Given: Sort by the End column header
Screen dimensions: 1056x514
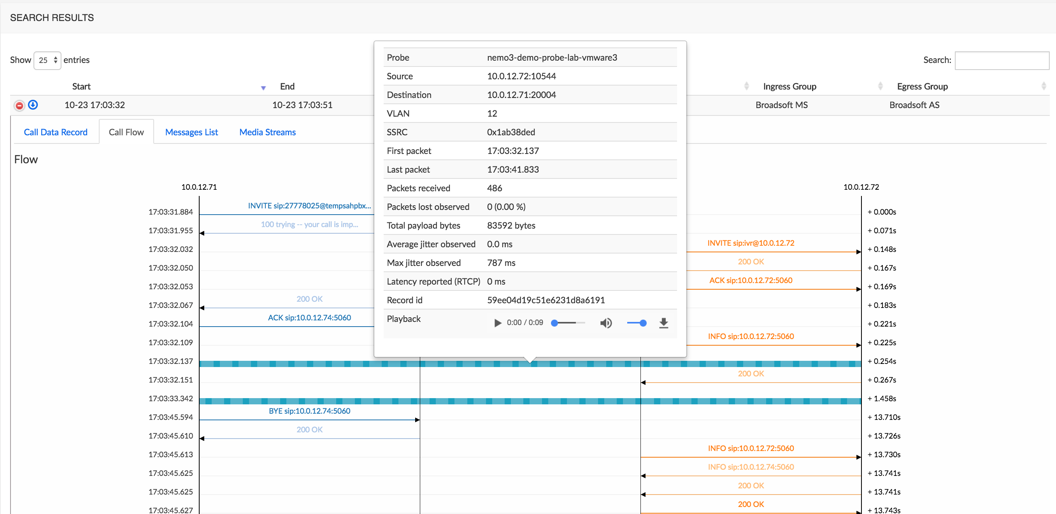Looking at the screenshot, I should pos(287,86).
